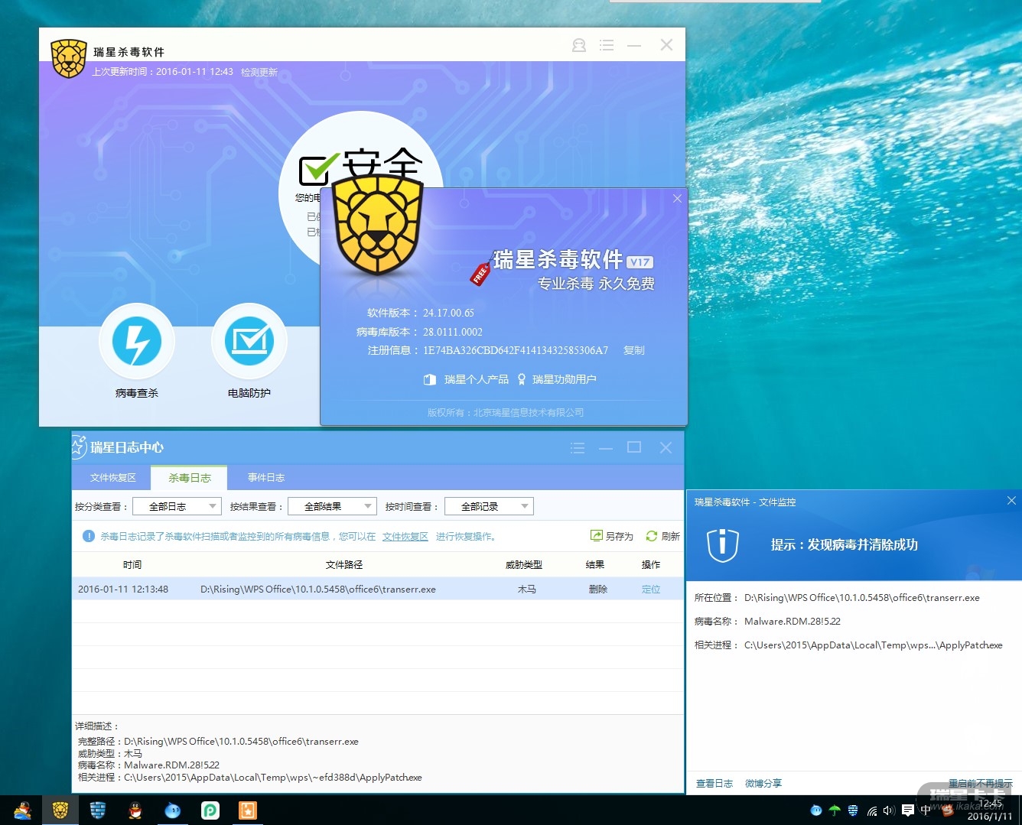This screenshot has height=825, width=1022.
Task: Click Malware.RDM.28!5.22 in the notification
Action: (x=793, y=622)
